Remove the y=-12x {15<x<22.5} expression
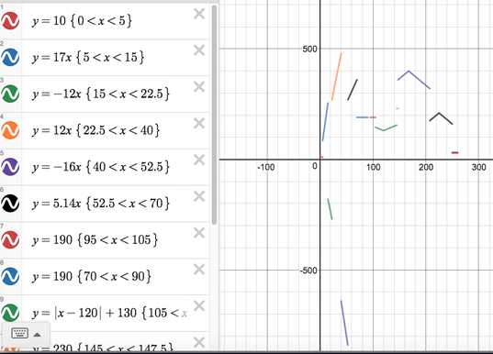 199,87
